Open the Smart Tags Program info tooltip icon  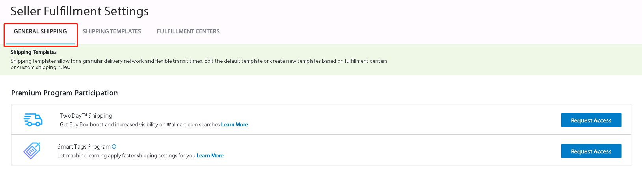[114, 147]
